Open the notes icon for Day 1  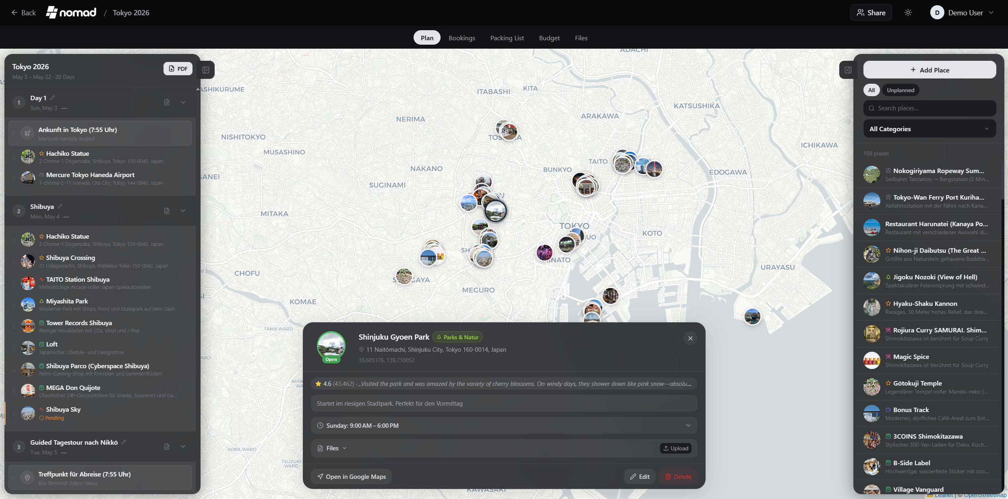166,102
